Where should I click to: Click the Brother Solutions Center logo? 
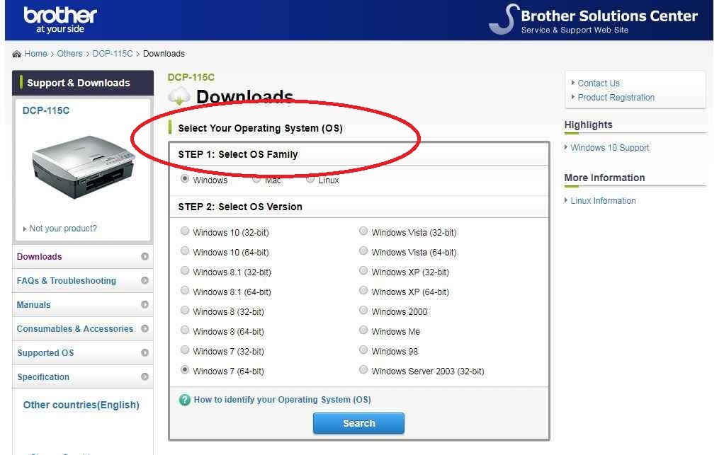click(x=594, y=19)
